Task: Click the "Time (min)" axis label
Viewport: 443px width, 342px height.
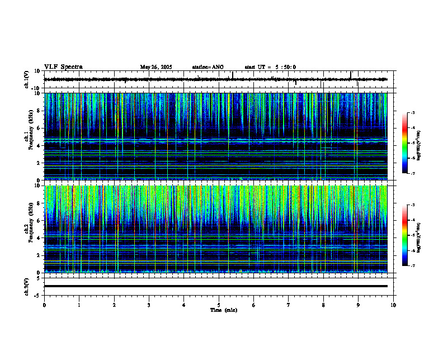Action: (224, 310)
